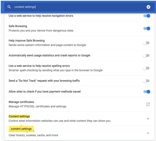Click 'Clear history, cookies, cache, and more' text

point(33,135)
